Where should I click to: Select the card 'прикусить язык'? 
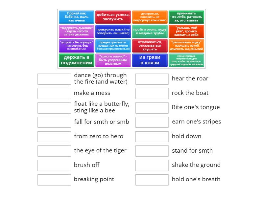click(113, 32)
